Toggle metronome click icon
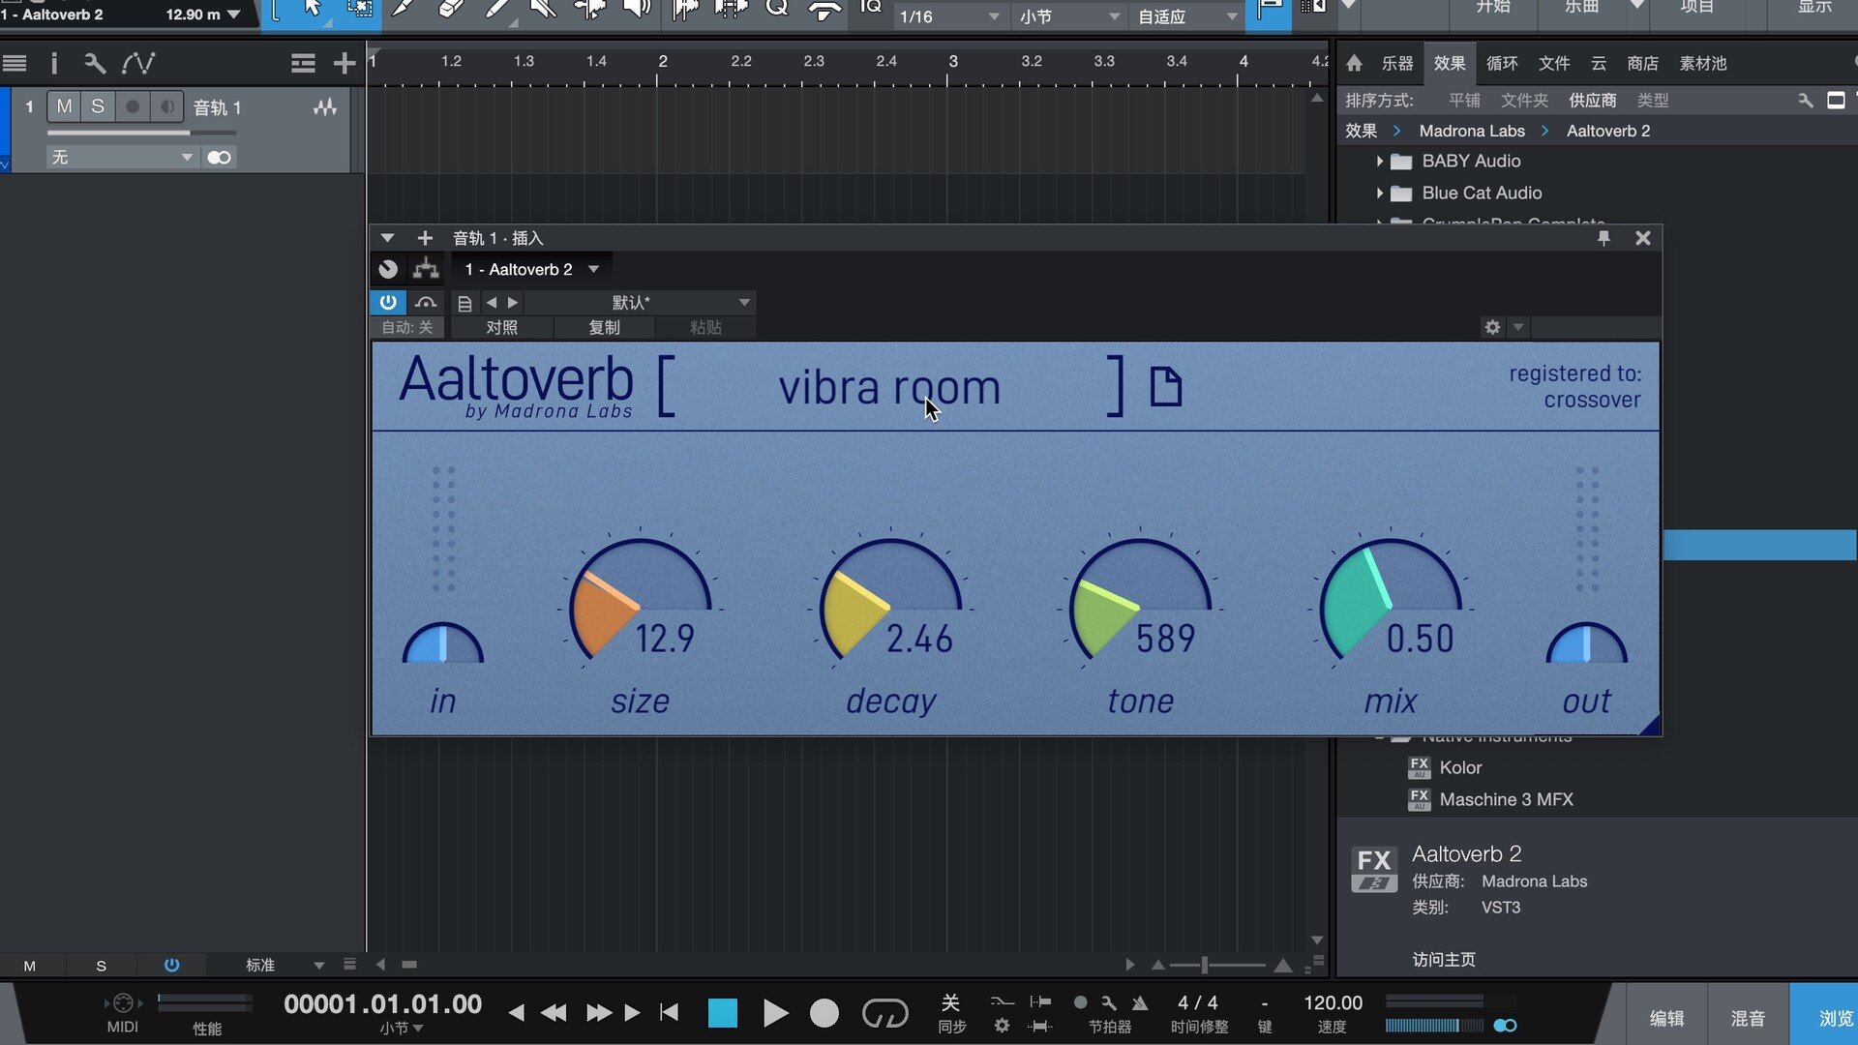 tap(1140, 1003)
